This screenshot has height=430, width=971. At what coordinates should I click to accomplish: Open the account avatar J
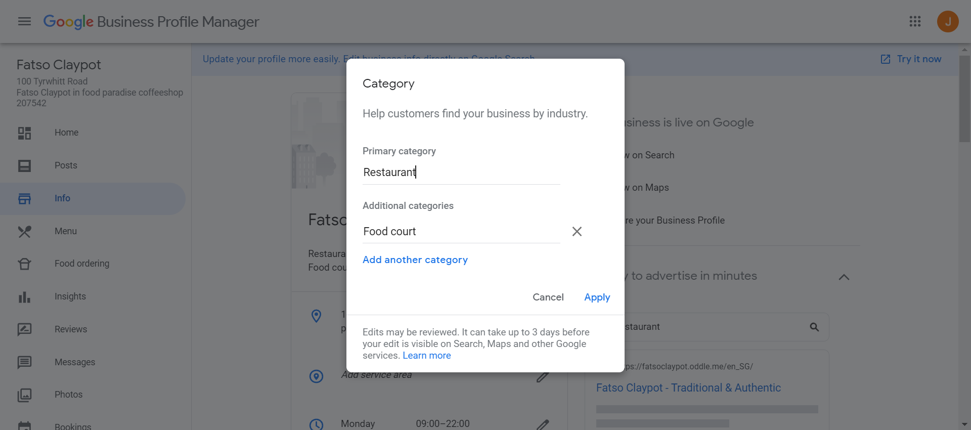point(948,21)
